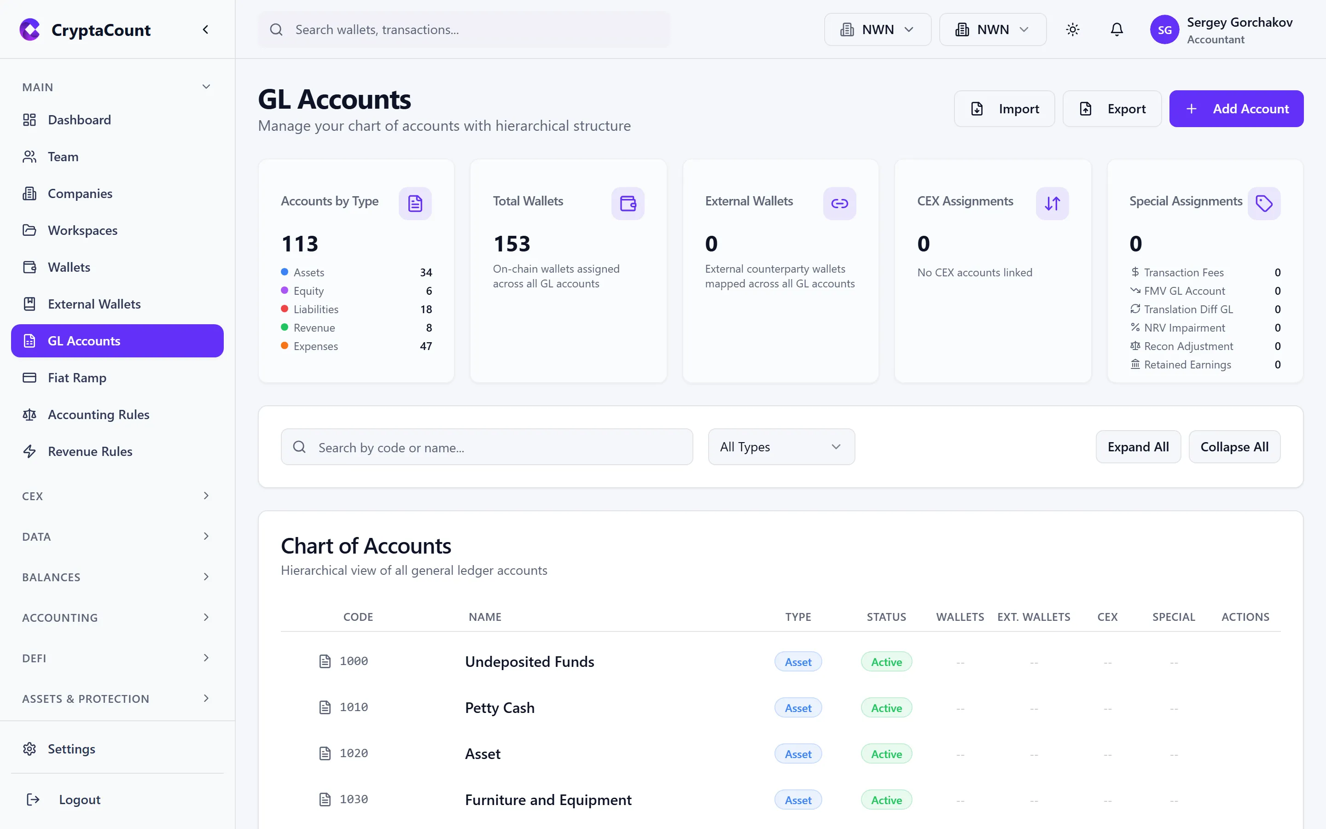Toggle light/dark theme with the sun icon

point(1072,29)
